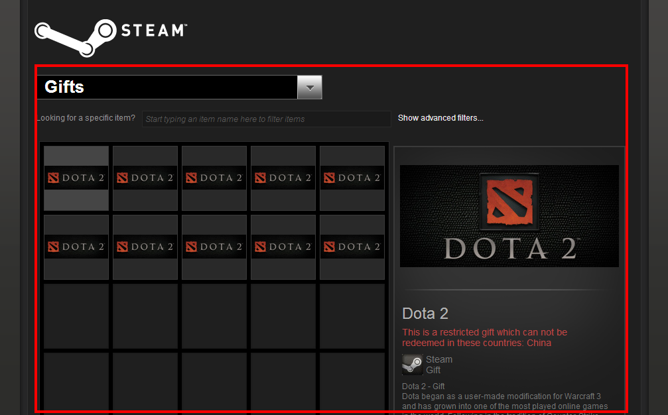Select third Dota 2 gift in top row

click(214, 178)
